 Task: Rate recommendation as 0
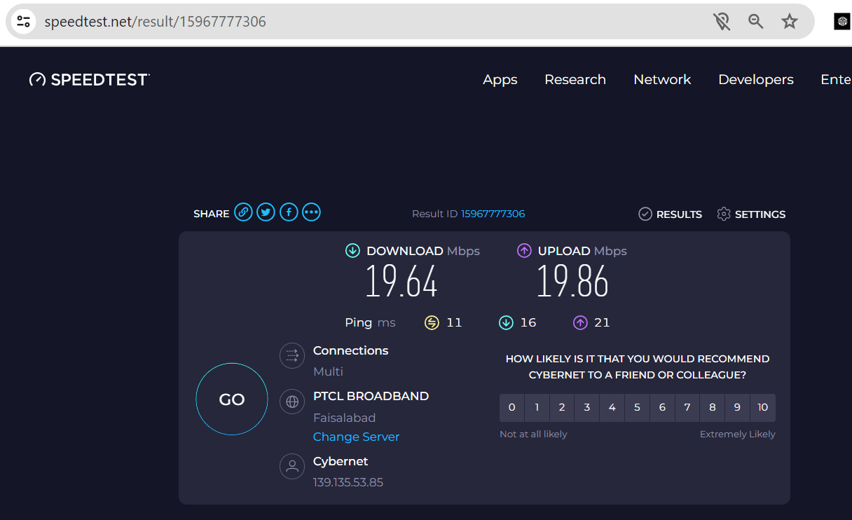click(x=512, y=407)
